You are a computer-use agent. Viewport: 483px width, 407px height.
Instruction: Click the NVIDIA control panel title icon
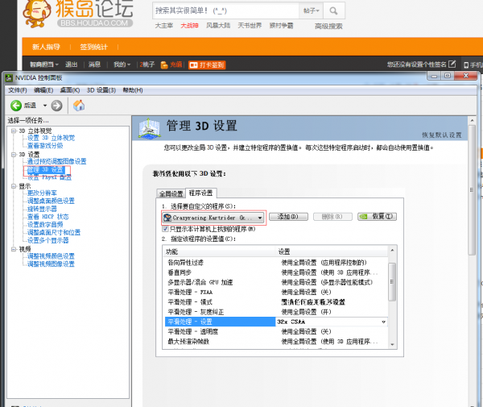click(x=9, y=77)
